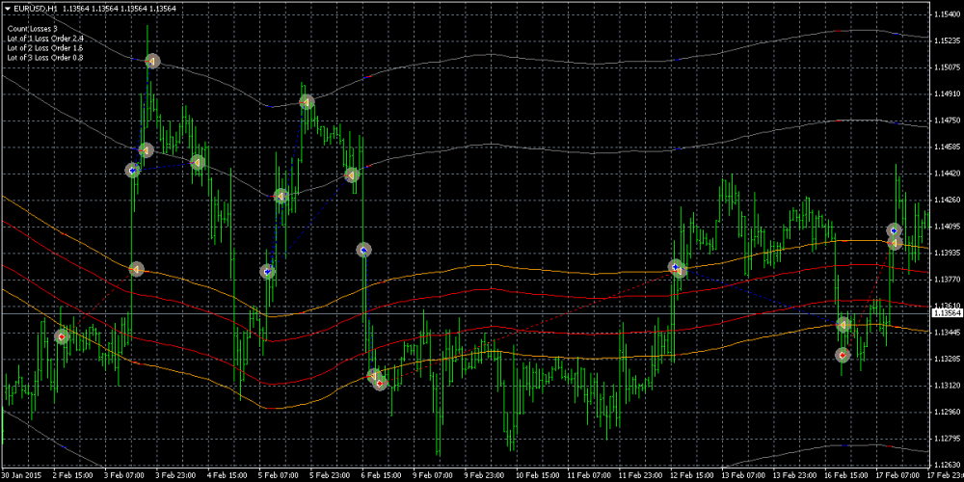
Task: Click the 1.12795 price scale label
Action: pos(946,439)
